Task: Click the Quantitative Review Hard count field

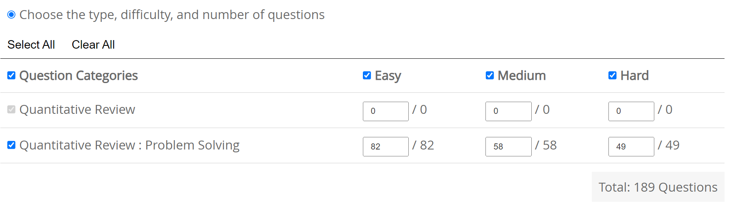Action: (631, 111)
